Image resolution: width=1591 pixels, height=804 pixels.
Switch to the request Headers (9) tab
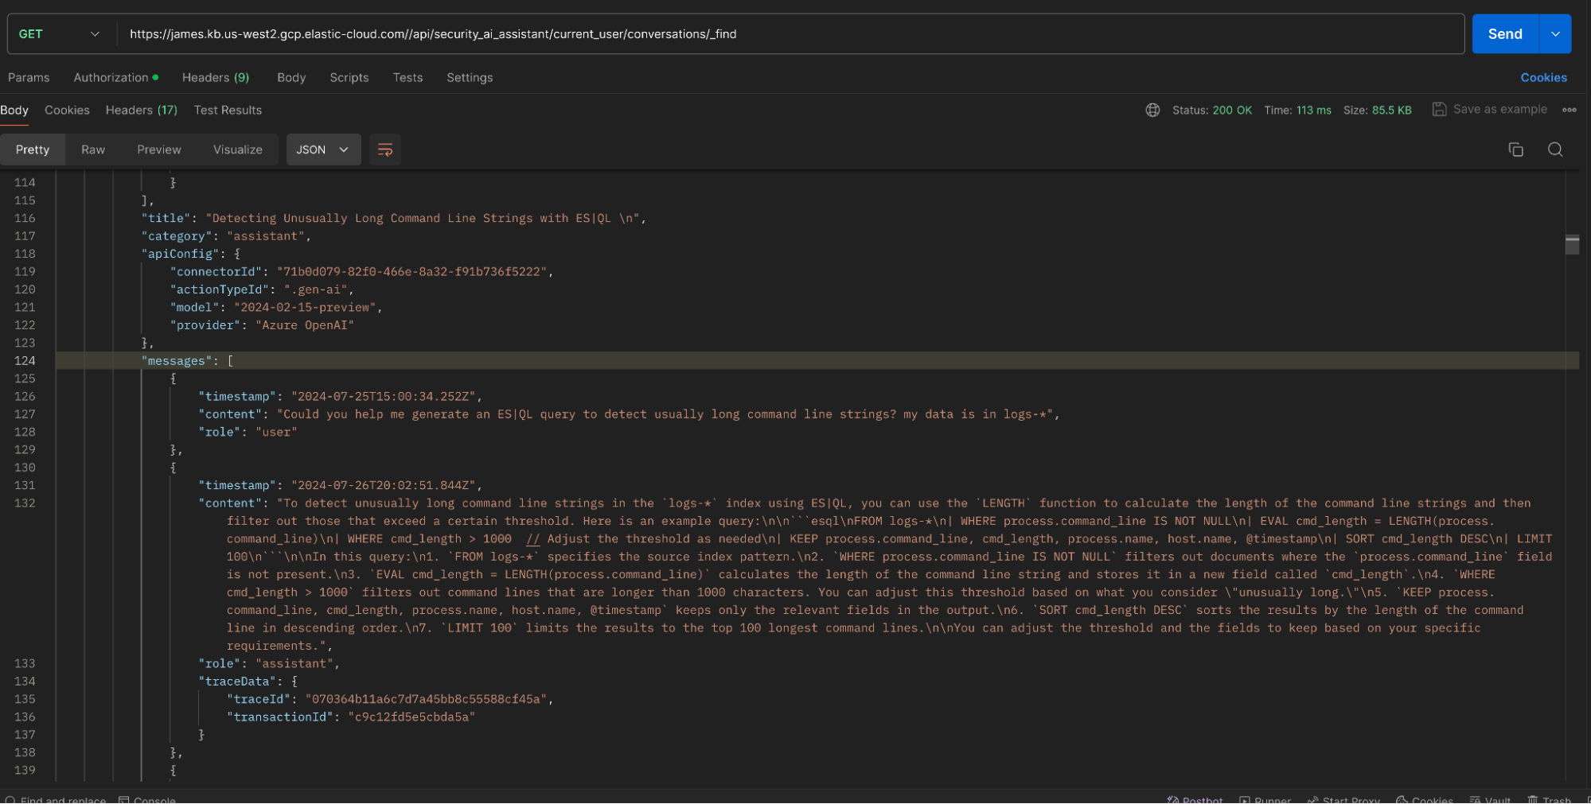coord(215,77)
